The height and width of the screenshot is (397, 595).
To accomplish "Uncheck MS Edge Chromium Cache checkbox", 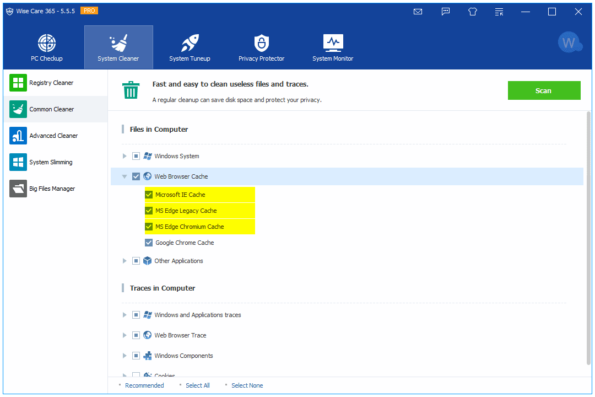I will pos(149,227).
